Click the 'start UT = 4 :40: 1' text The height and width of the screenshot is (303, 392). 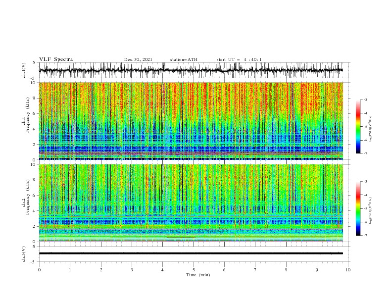(239, 59)
